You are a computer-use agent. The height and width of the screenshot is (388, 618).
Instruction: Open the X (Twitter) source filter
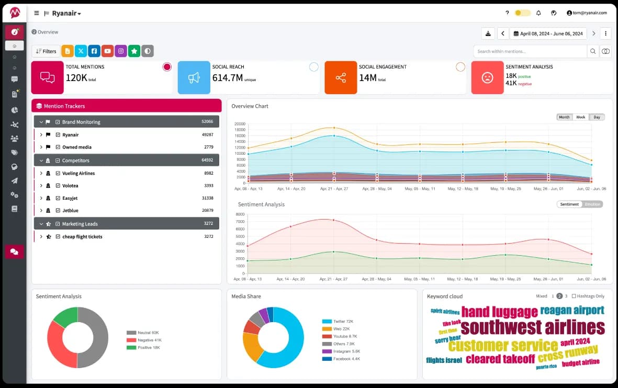[81, 51]
